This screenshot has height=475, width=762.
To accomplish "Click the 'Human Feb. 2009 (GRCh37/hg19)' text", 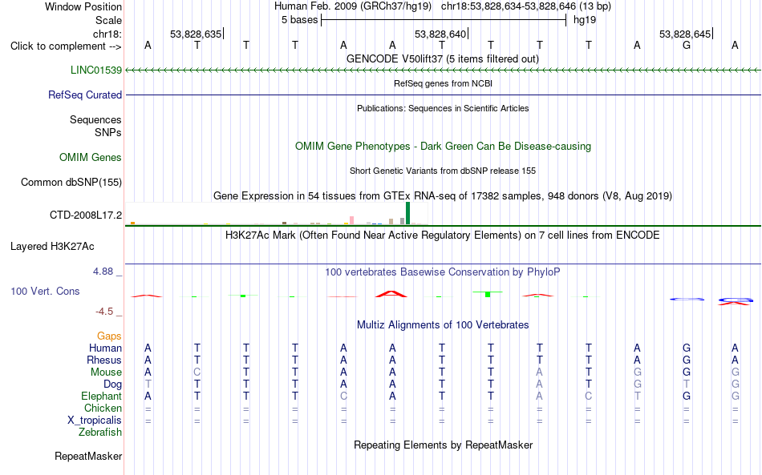I will tap(353, 6).
